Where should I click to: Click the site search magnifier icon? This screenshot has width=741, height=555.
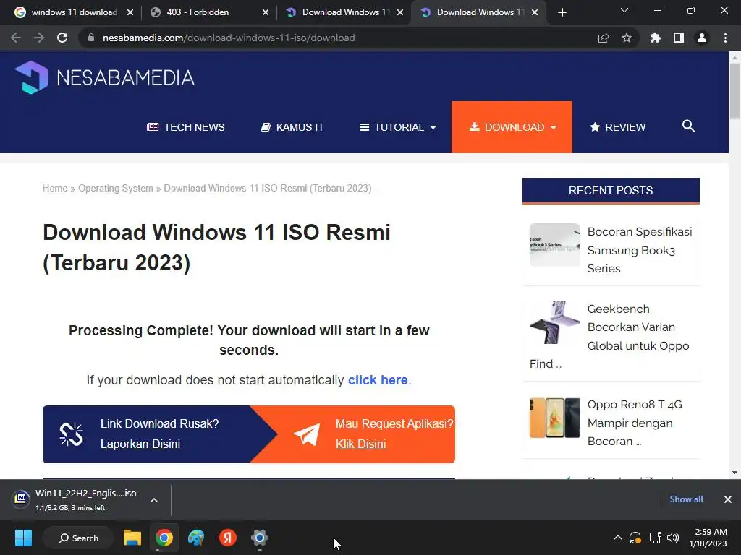click(688, 126)
